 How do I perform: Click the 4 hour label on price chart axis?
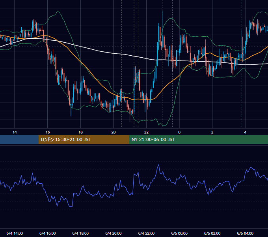tap(245, 132)
